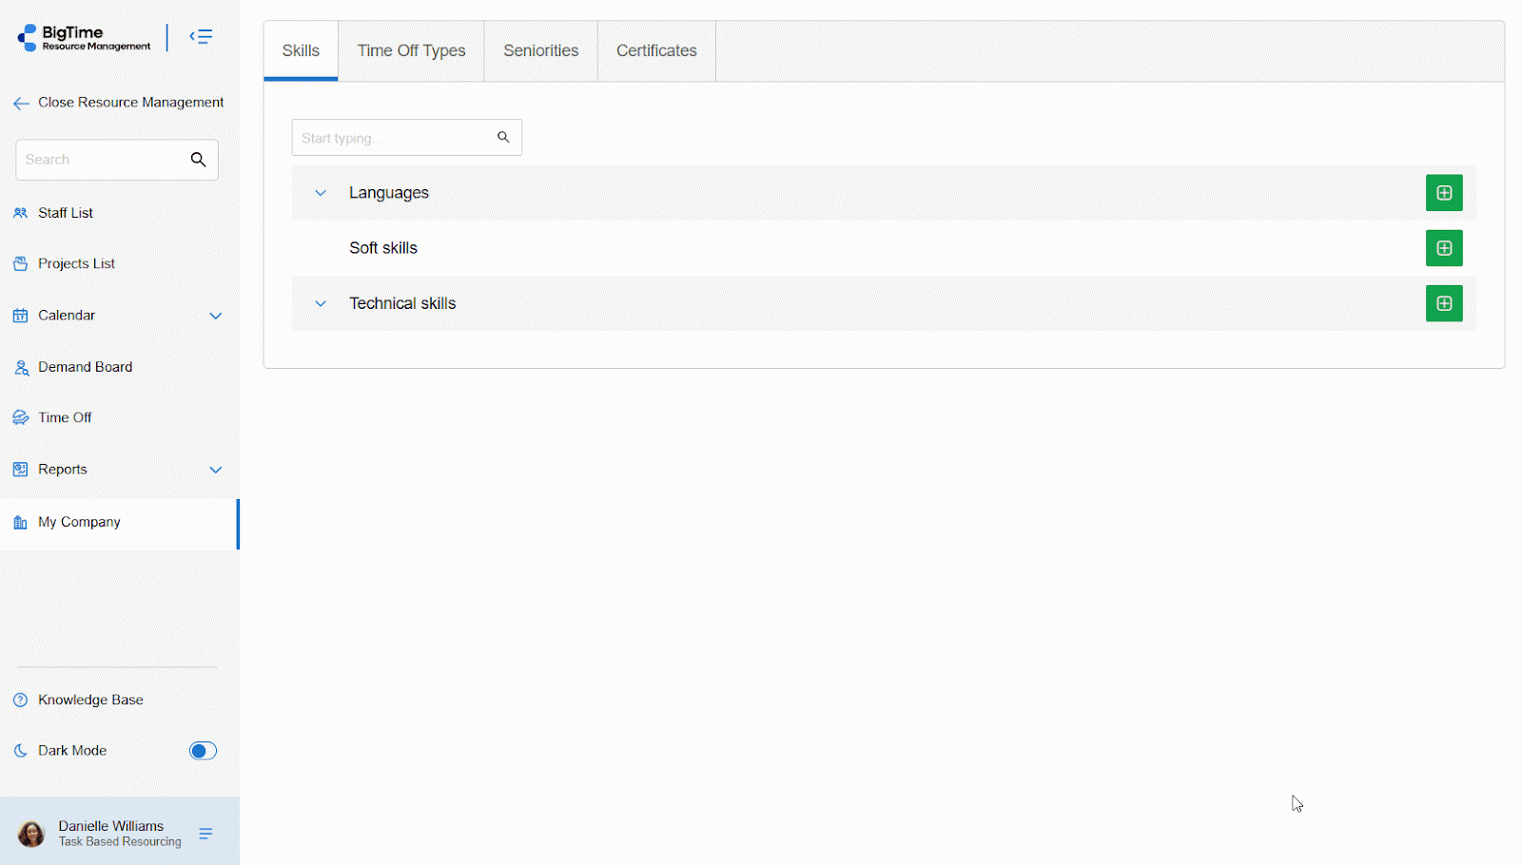Click the sidebar search magnifier icon
The image size is (1522, 865).
click(198, 160)
